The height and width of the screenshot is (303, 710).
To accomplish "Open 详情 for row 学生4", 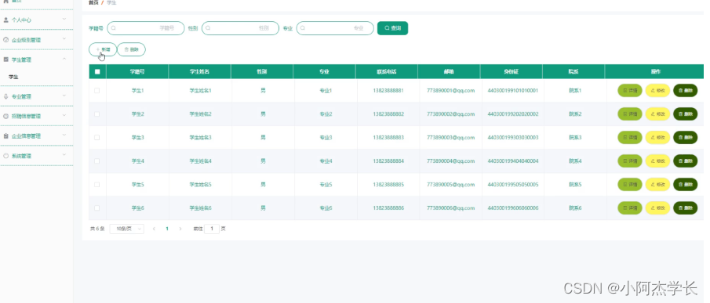I will pyautogui.click(x=630, y=161).
